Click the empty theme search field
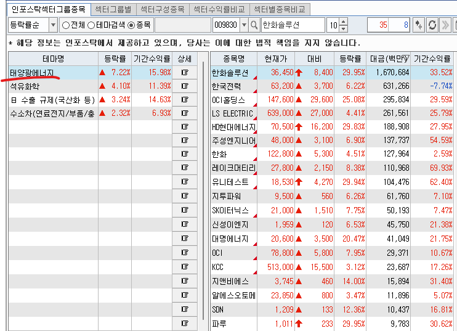Image resolution: width=457 pixels, height=331 pixels. coord(183,25)
